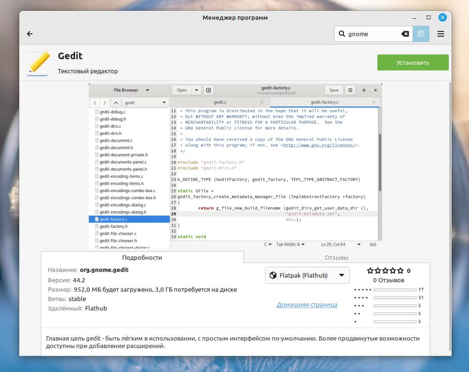Click the remote value Flathub

click(96, 308)
